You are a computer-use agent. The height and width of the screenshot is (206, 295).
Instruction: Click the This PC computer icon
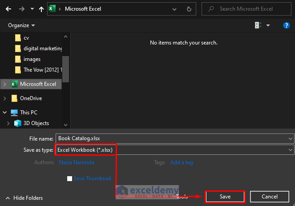14,113
